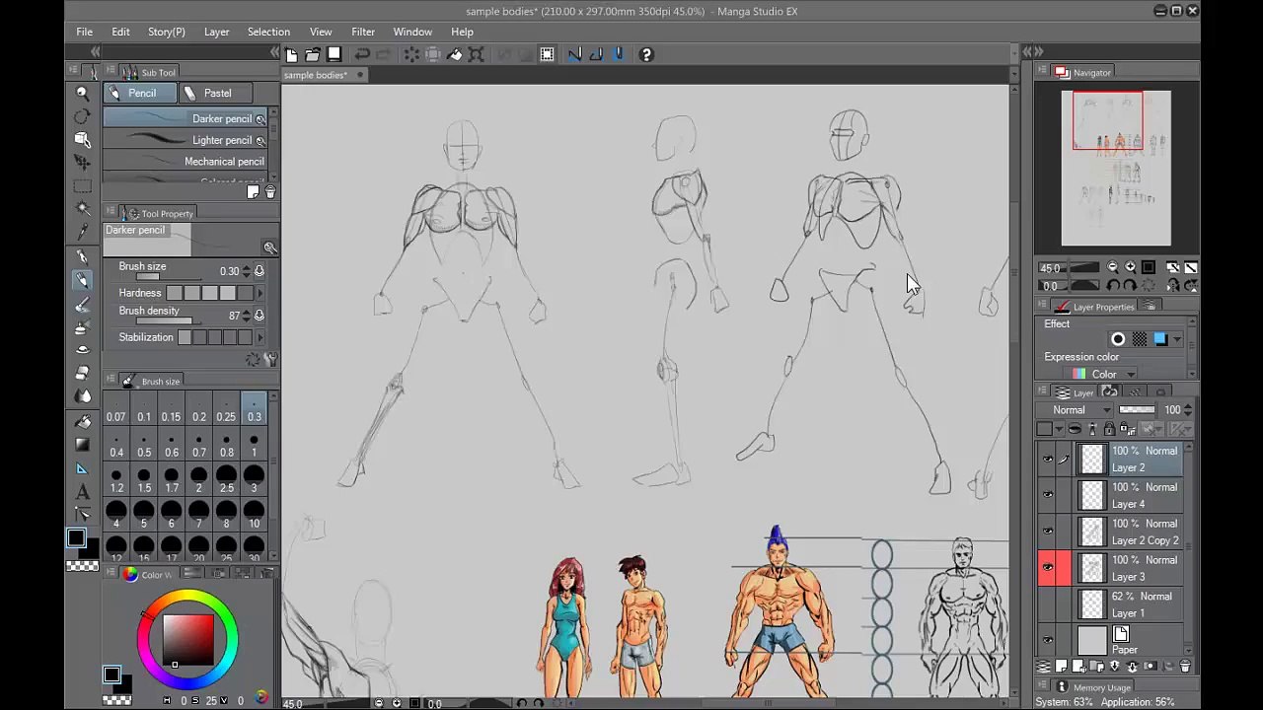
Task: Toggle visibility of Layer 2
Action: [x=1047, y=459]
